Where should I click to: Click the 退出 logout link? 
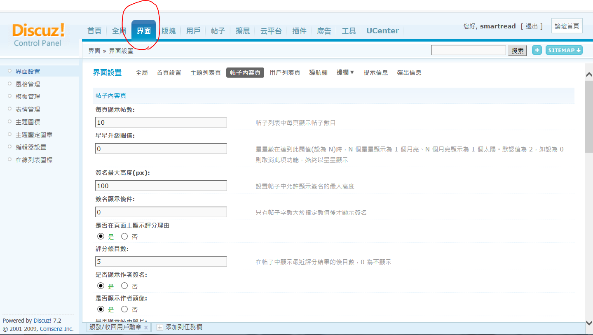click(x=532, y=26)
